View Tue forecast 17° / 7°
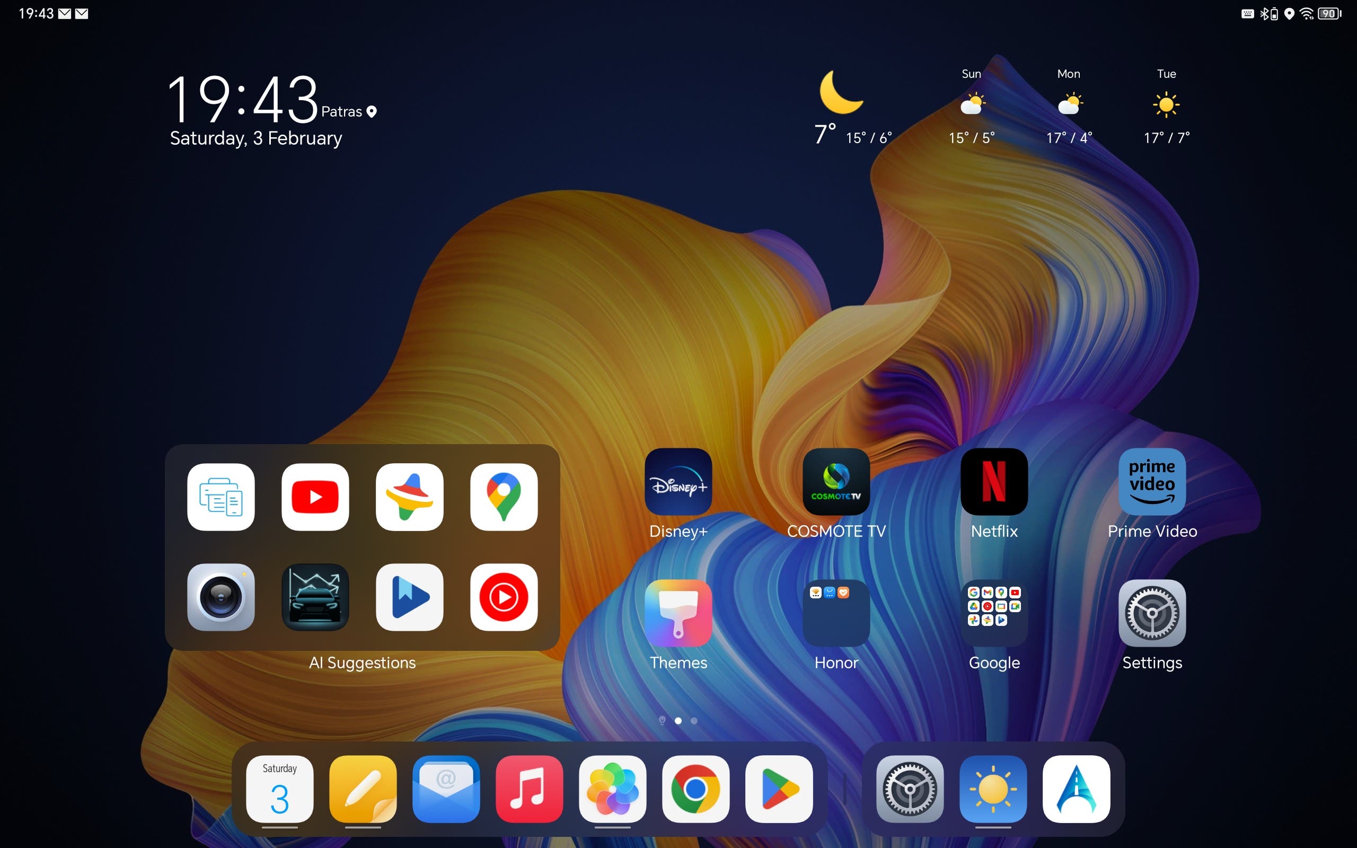The image size is (1357, 848). tap(1166, 107)
